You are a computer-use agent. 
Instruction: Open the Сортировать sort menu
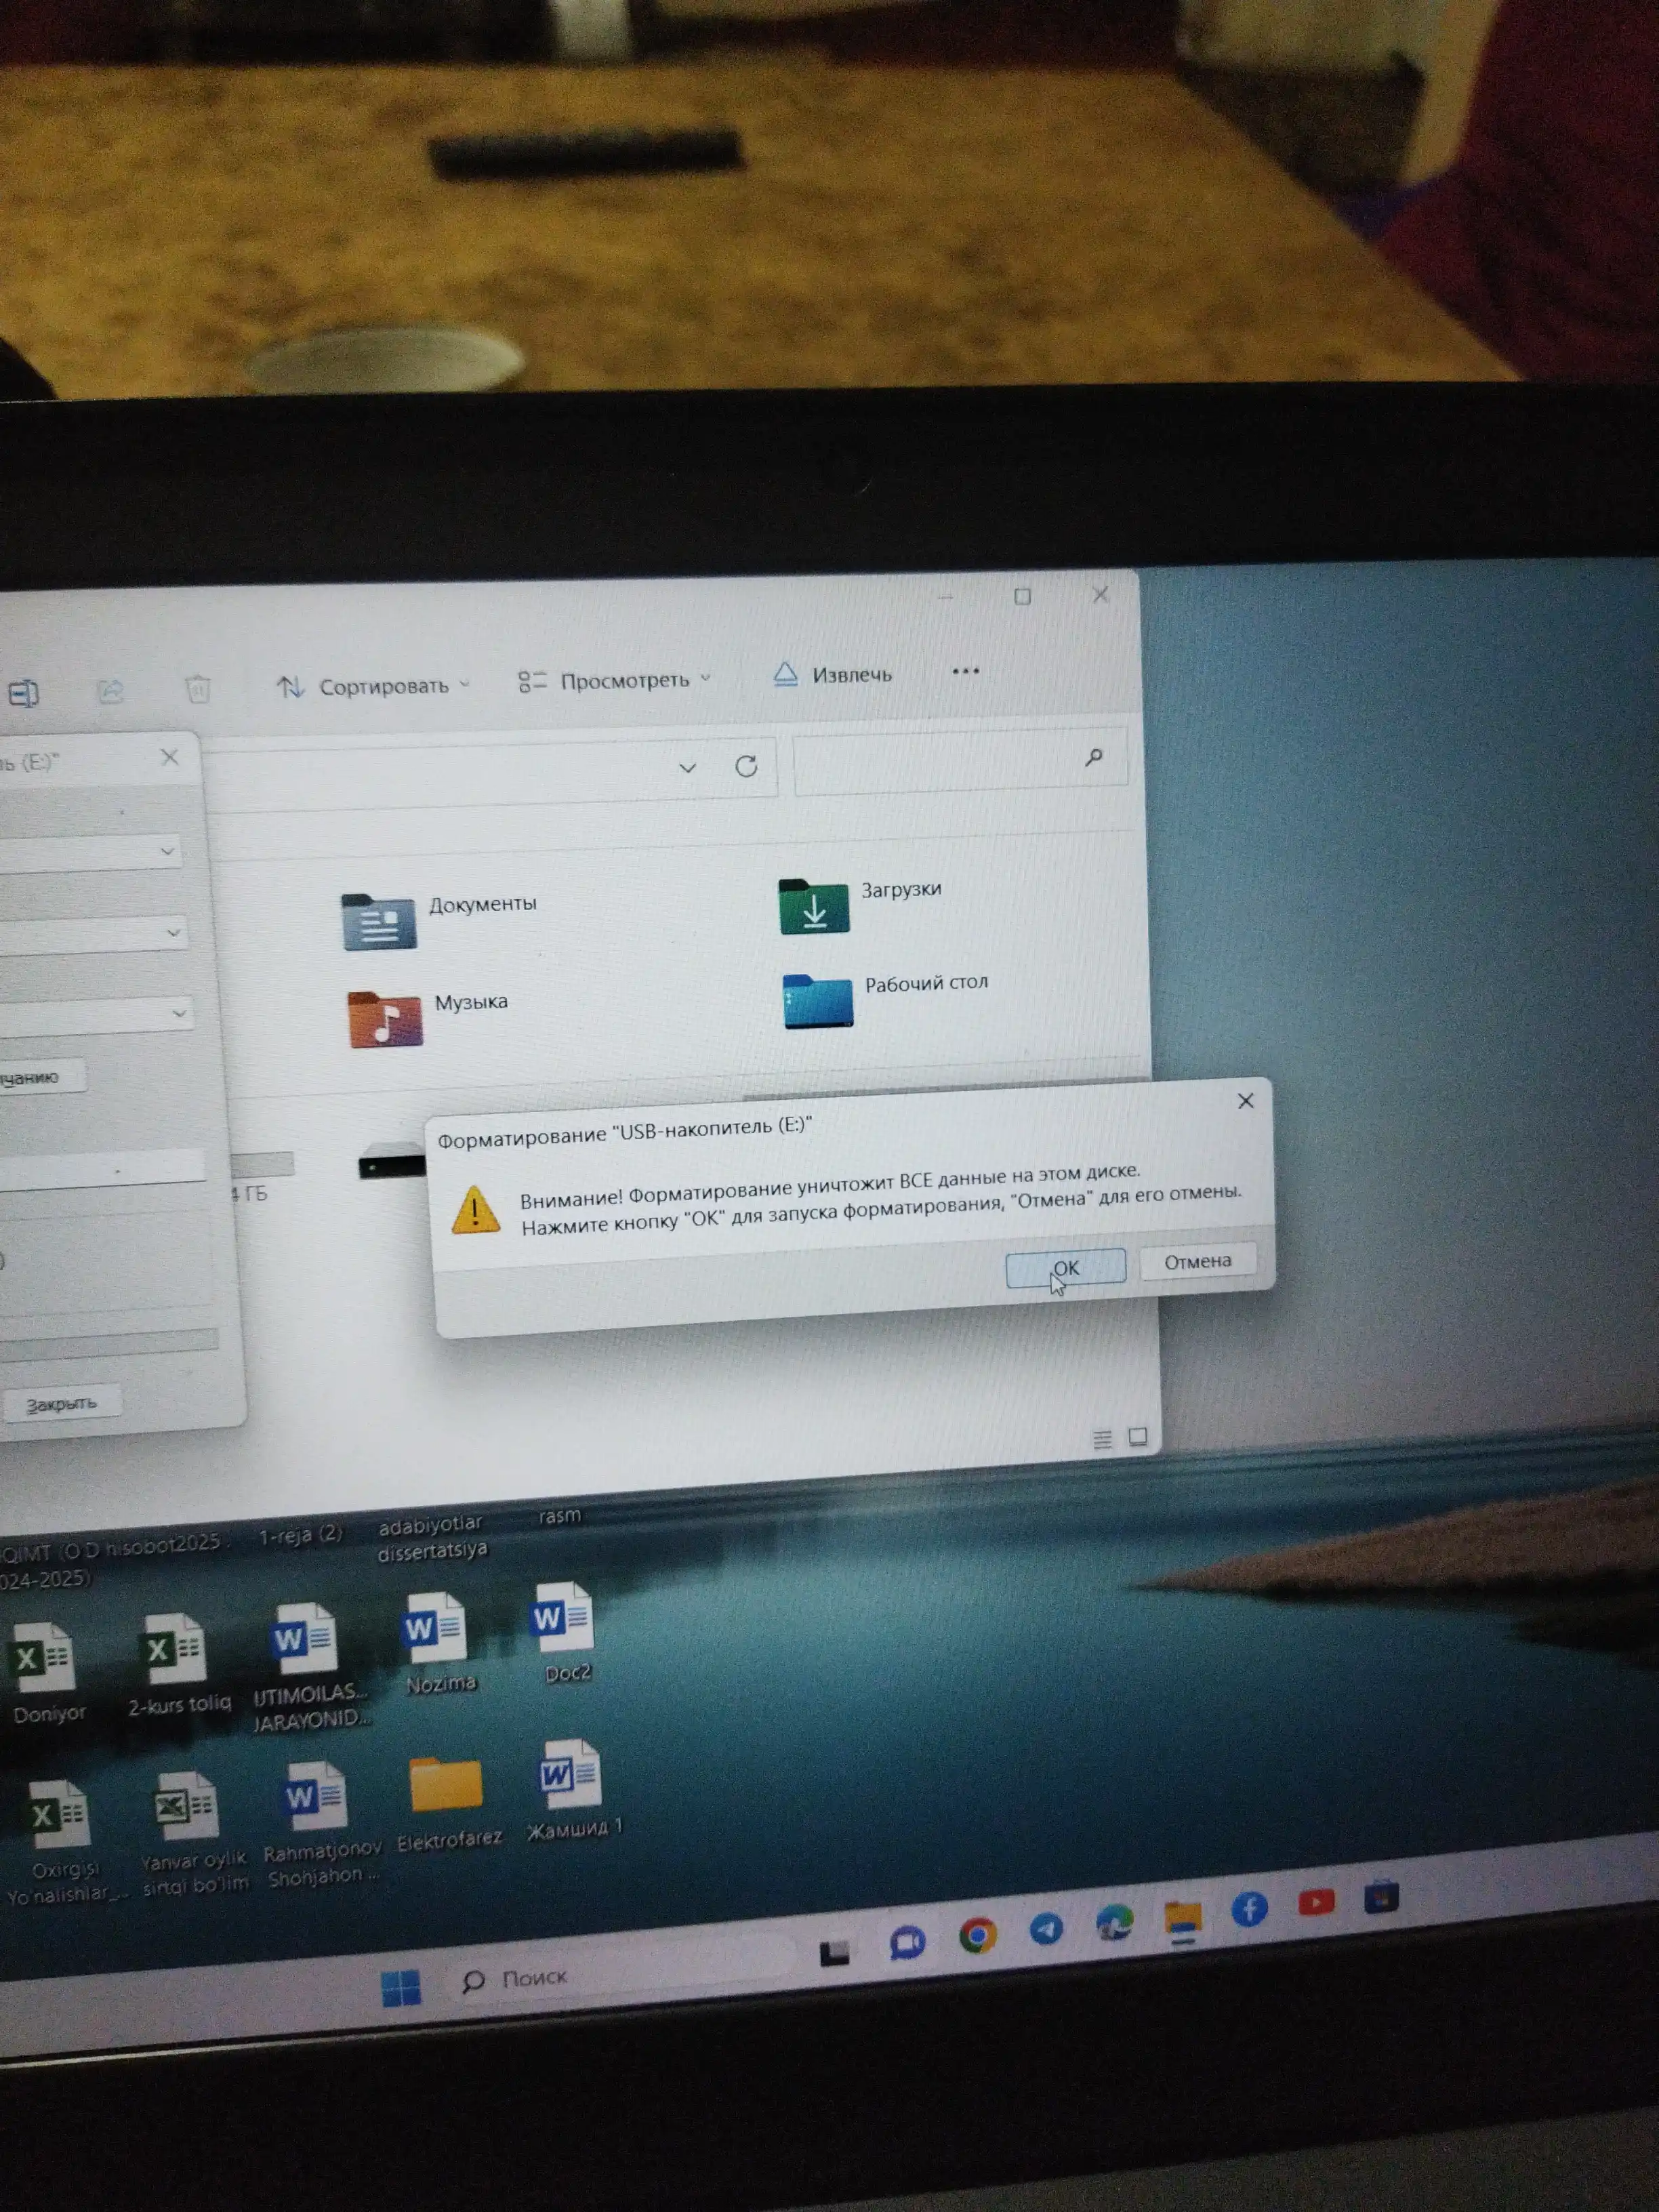373,686
